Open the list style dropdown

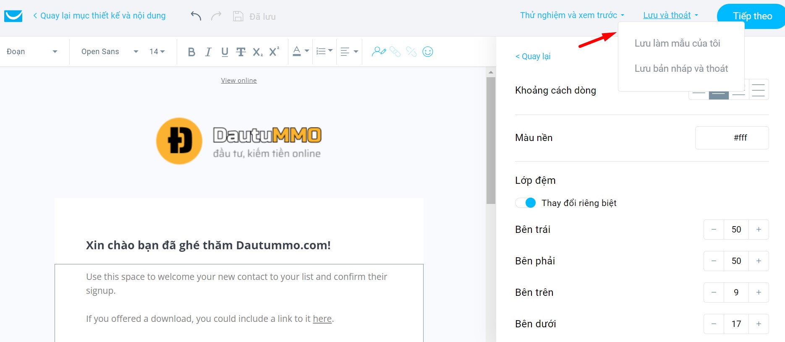pyautogui.click(x=324, y=51)
